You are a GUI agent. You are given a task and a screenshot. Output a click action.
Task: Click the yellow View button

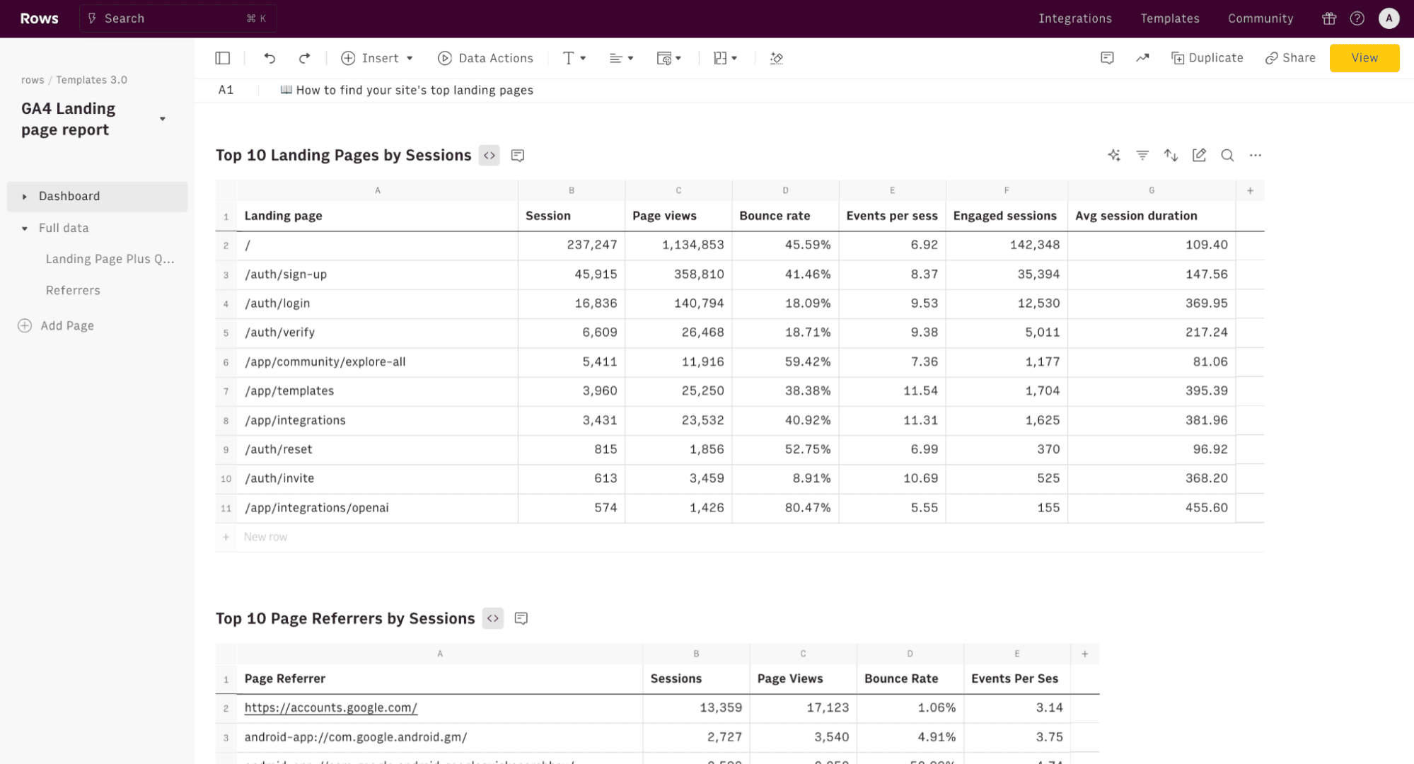[1364, 58]
